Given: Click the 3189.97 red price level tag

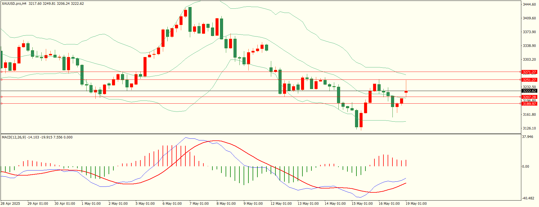Looking at the screenshot, I should [x=529, y=104].
